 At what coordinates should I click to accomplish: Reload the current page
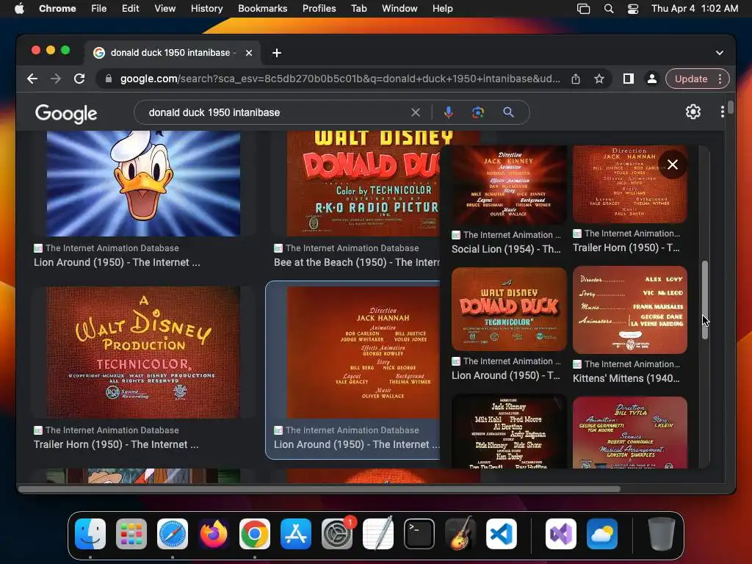pos(79,79)
